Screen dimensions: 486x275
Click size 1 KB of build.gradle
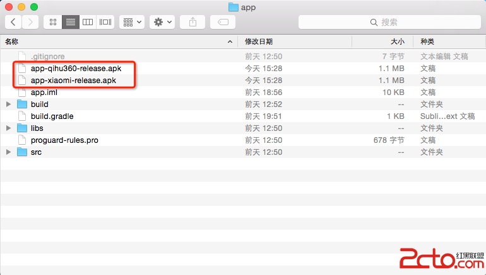(396, 116)
